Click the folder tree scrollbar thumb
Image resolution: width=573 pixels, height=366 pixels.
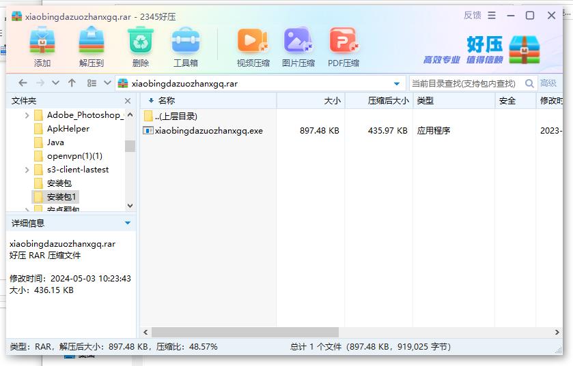click(x=130, y=146)
